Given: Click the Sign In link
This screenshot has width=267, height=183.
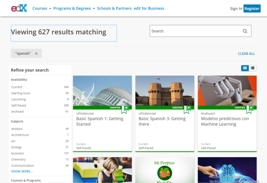Looking at the screenshot, I should [236, 8].
